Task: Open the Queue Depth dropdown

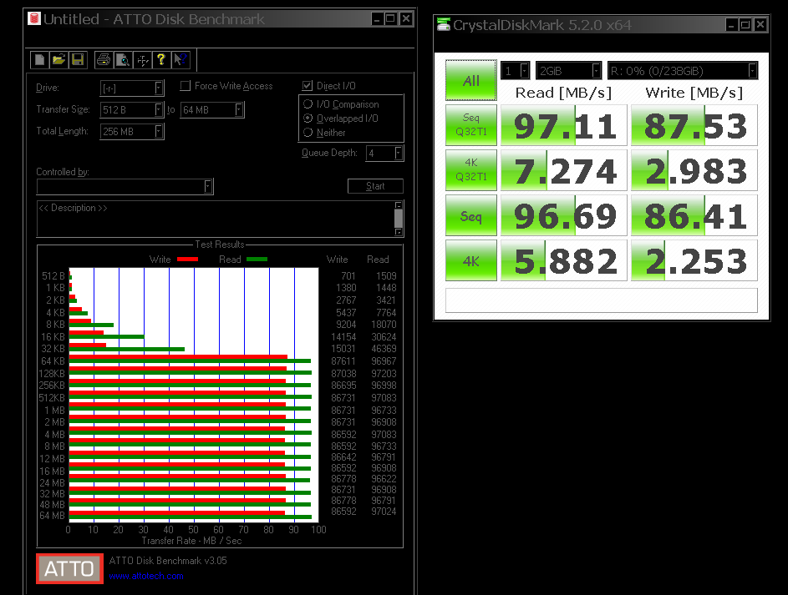Action: pos(398,153)
